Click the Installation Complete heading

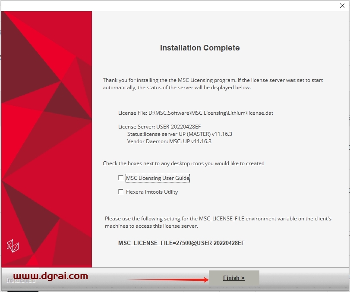pyautogui.click(x=200, y=48)
